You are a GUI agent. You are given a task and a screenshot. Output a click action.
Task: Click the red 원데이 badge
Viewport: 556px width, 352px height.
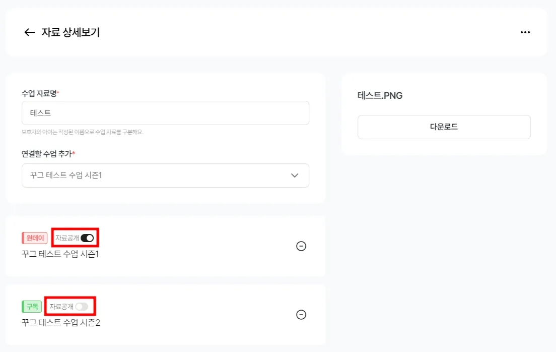pyautogui.click(x=34, y=238)
